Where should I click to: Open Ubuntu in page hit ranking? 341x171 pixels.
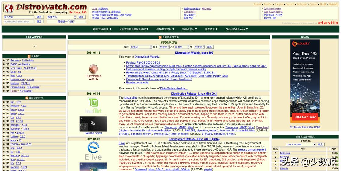[284, 168]
